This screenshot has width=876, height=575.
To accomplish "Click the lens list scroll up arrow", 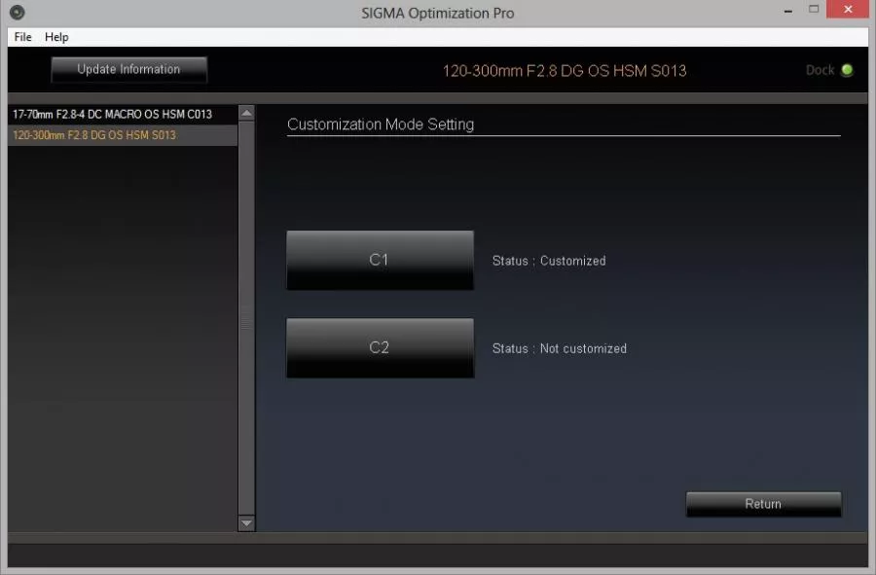I will 246,113.
